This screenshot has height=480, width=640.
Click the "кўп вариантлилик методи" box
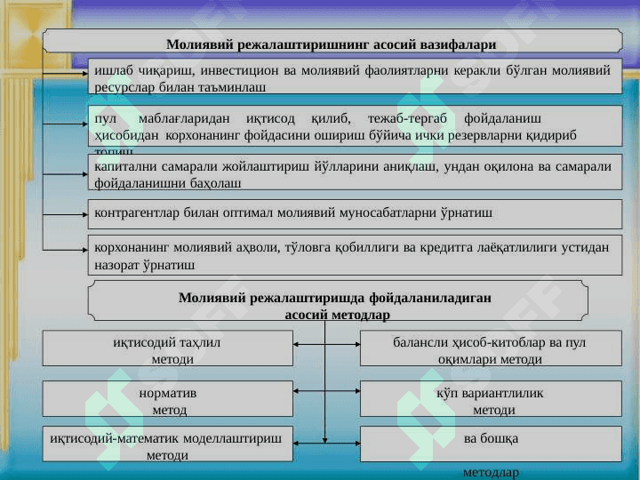[491, 399]
